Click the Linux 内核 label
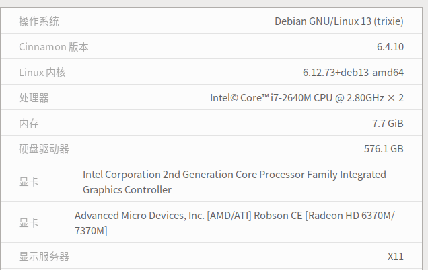This screenshot has width=428, height=270. [42, 73]
